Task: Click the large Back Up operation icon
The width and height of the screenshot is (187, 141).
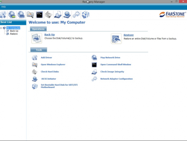Action: 37,38
